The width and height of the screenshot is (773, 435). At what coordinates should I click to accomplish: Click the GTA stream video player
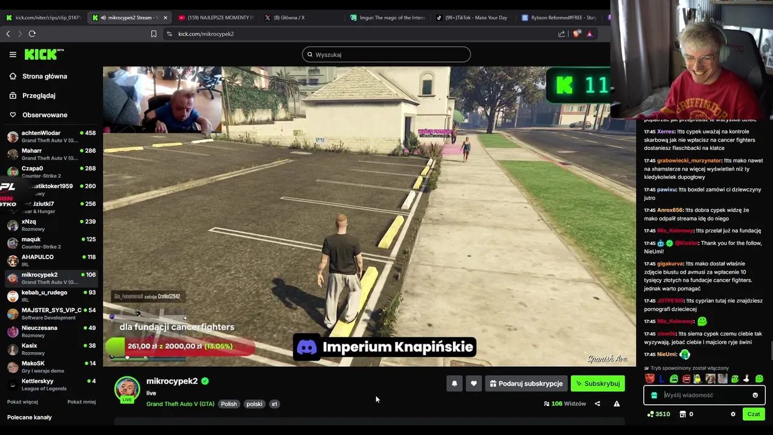369,216
